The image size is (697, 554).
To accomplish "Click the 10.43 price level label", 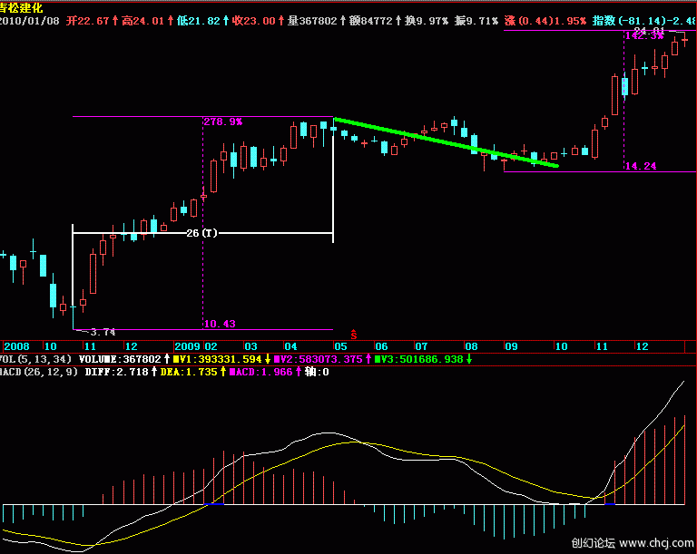I will click(219, 324).
